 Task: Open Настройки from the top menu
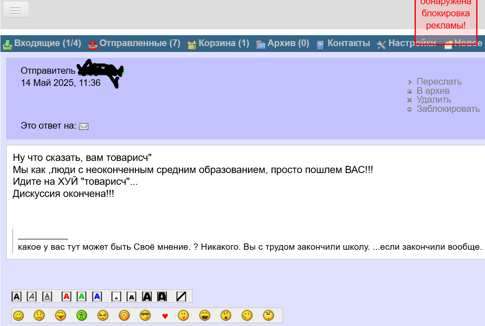[413, 43]
